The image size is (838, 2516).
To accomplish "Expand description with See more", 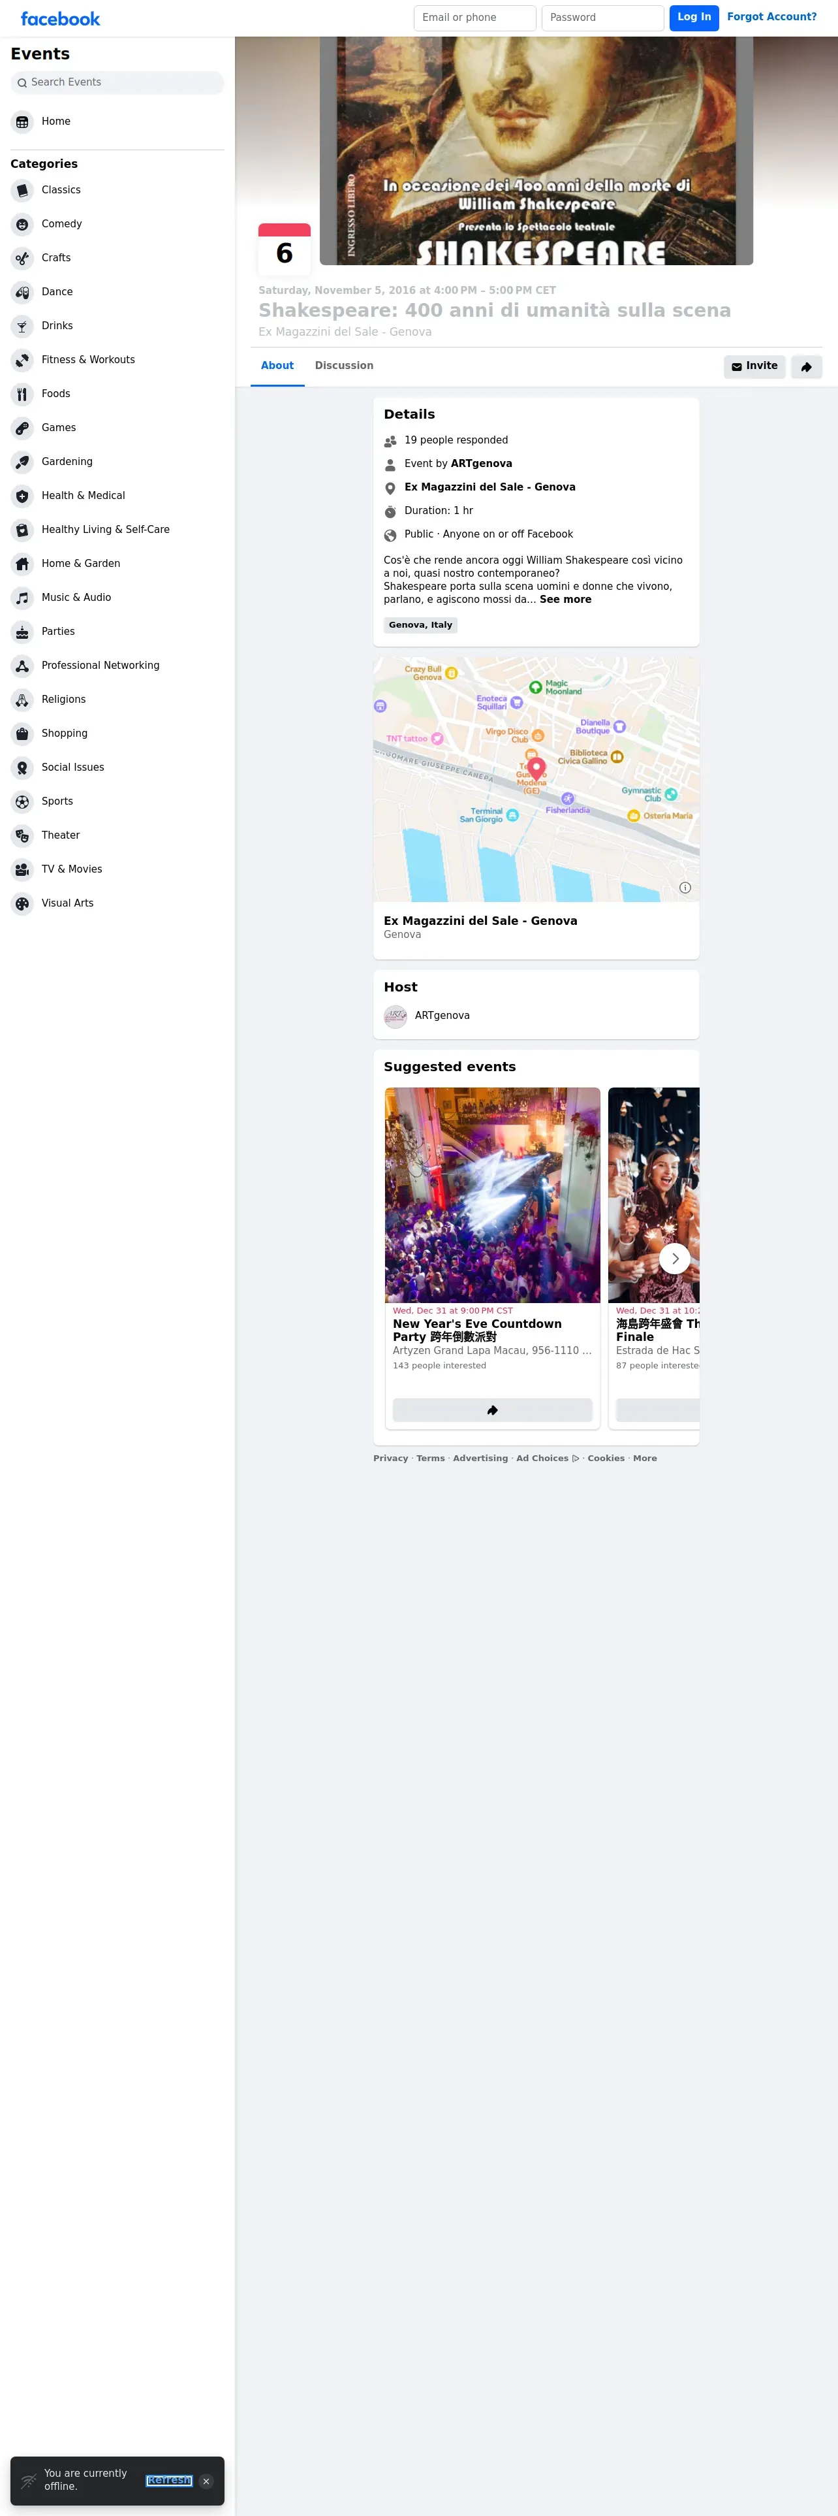I will 566,600.
